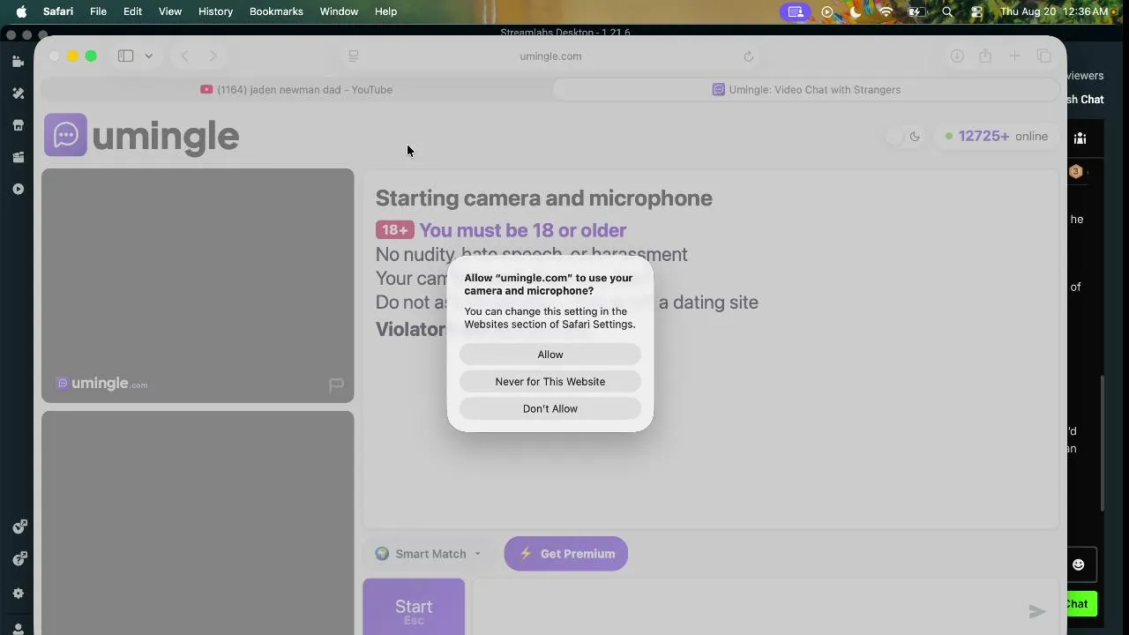Click Allow in the camera permission dialog
The width and height of the screenshot is (1129, 635).
(x=550, y=355)
